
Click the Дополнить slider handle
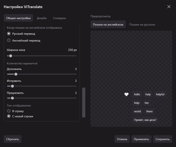click(x=16, y=74)
